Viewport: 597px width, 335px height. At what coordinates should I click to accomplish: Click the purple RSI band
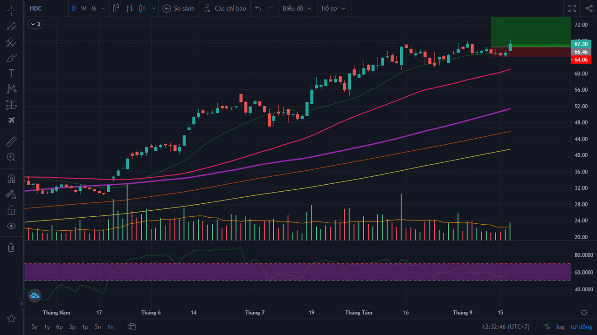point(297,272)
